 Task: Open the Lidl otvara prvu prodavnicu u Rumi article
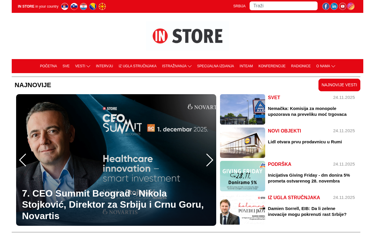pyautogui.click(x=305, y=142)
